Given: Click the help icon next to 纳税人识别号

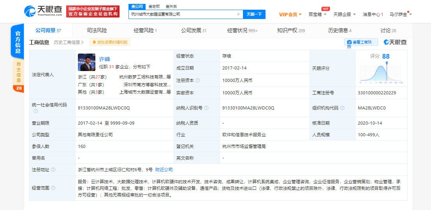Looking at the screenshot, I should [x=206, y=108].
